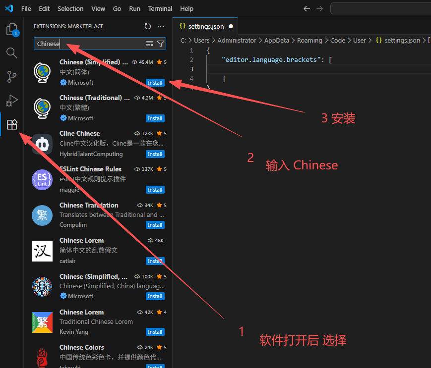This screenshot has height=368, width=431.
Task: Open Cline Chinese extension title
Action: click(x=80, y=133)
